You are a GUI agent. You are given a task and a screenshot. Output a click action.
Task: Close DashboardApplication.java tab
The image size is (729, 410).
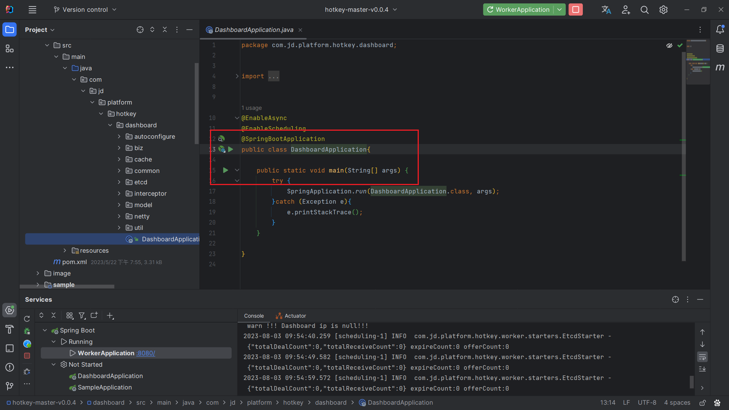pyautogui.click(x=300, y=30)
